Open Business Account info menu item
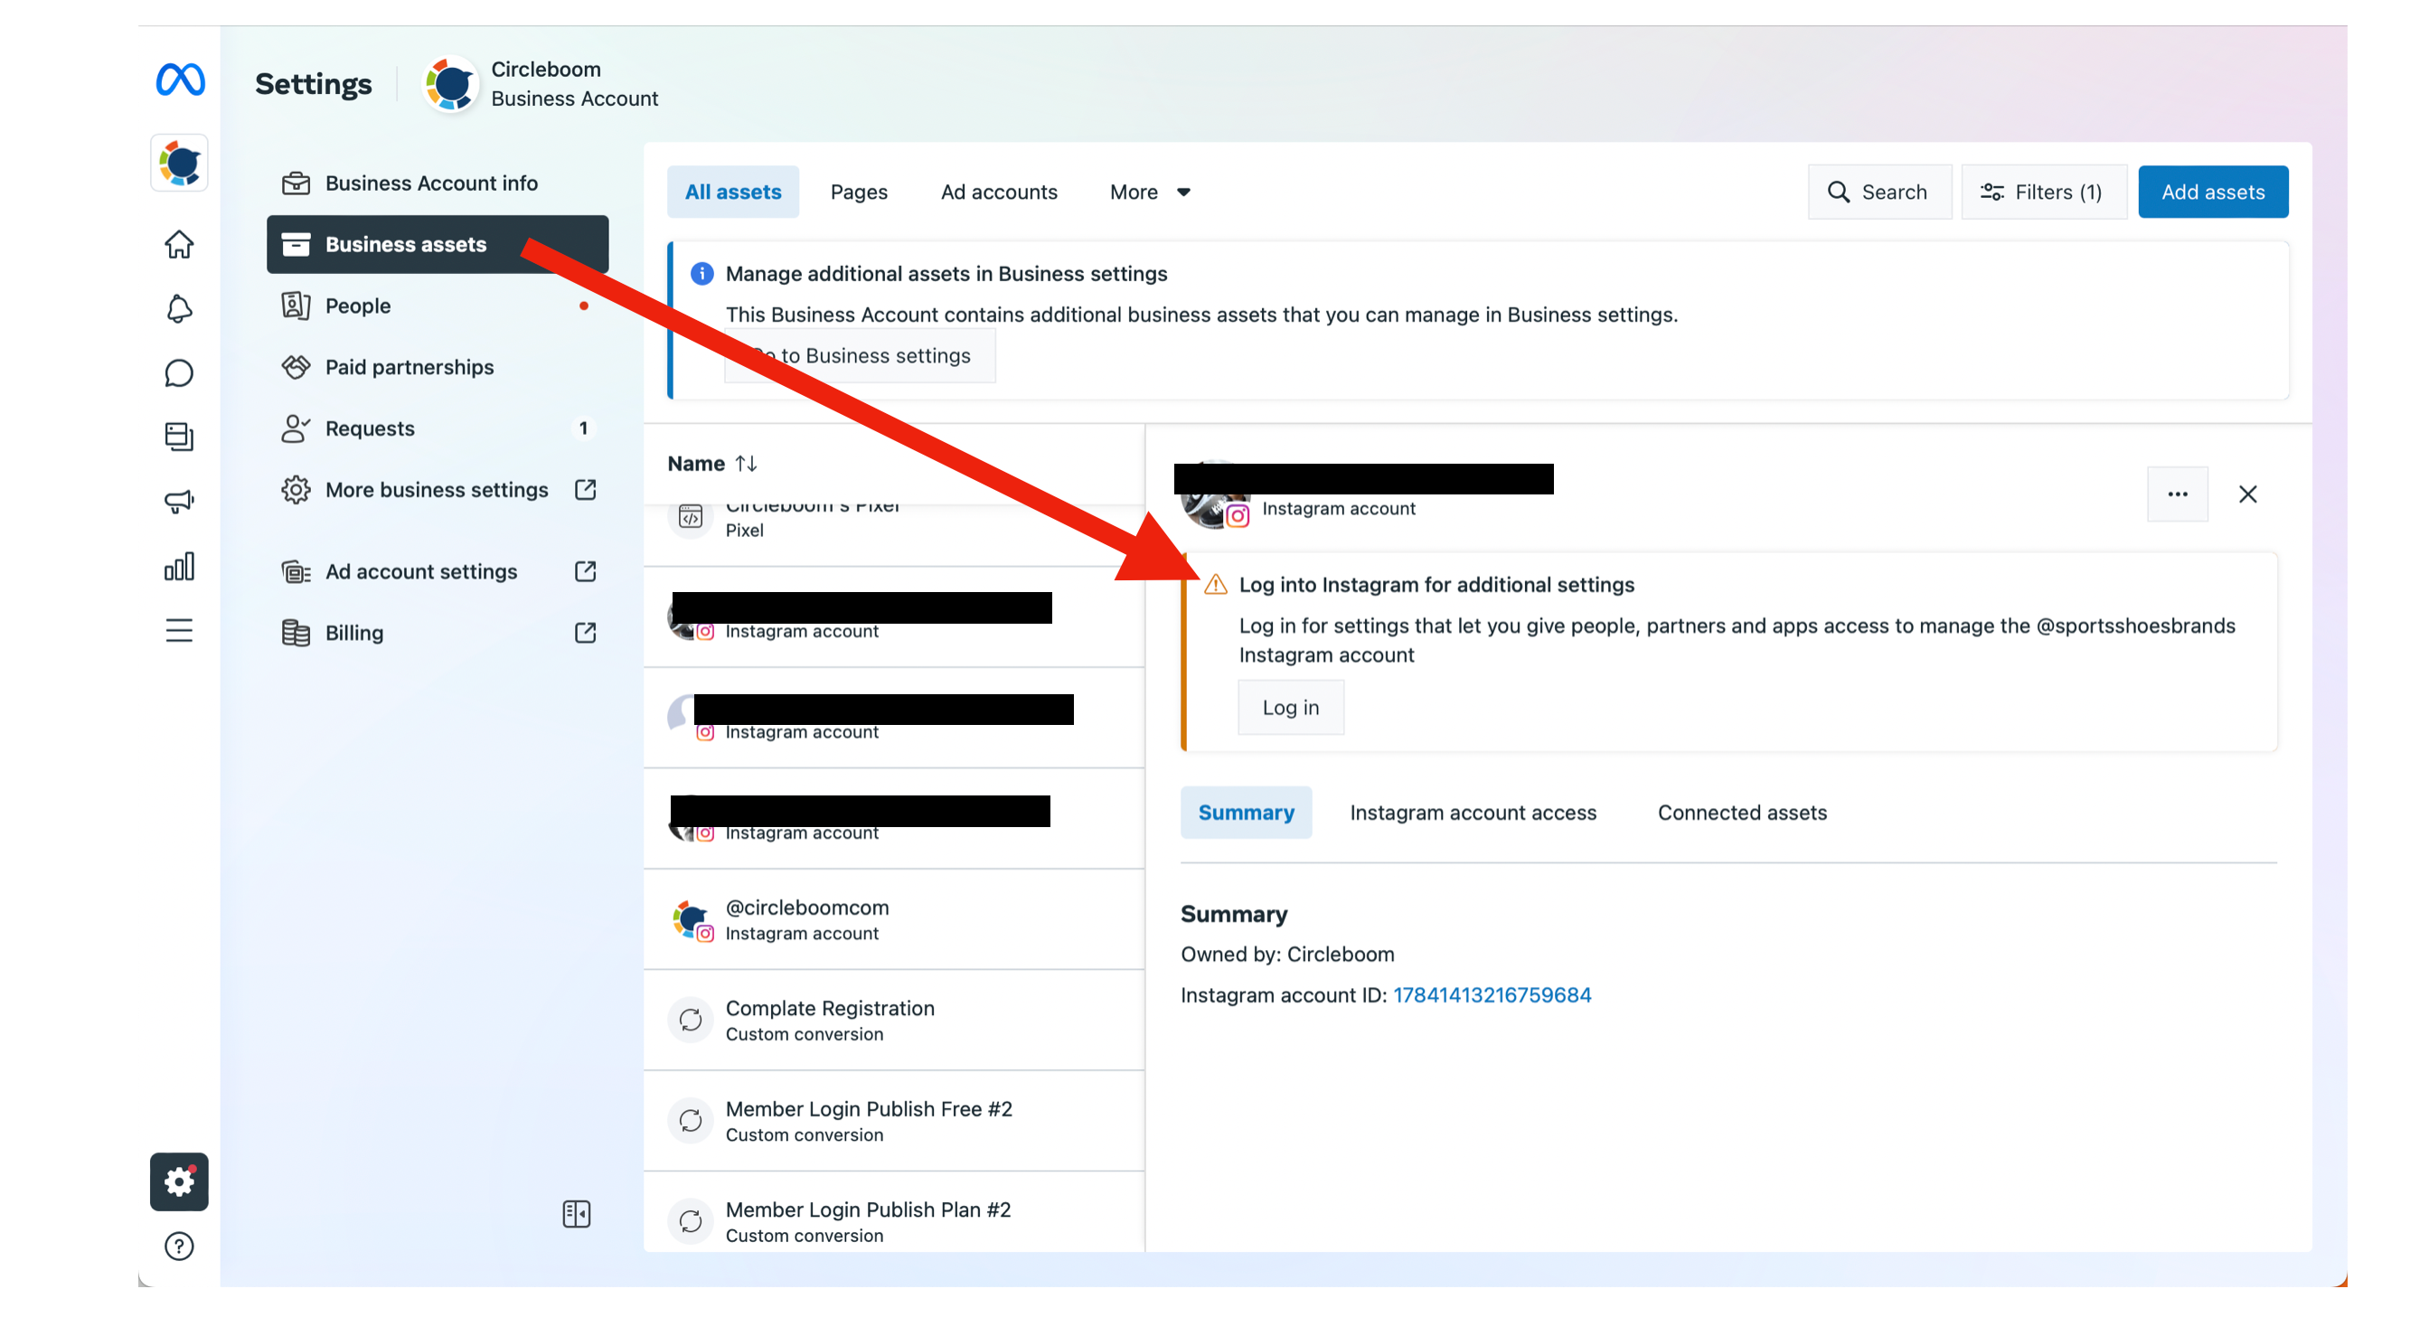 pyautogui.click(x=438, y=183)
